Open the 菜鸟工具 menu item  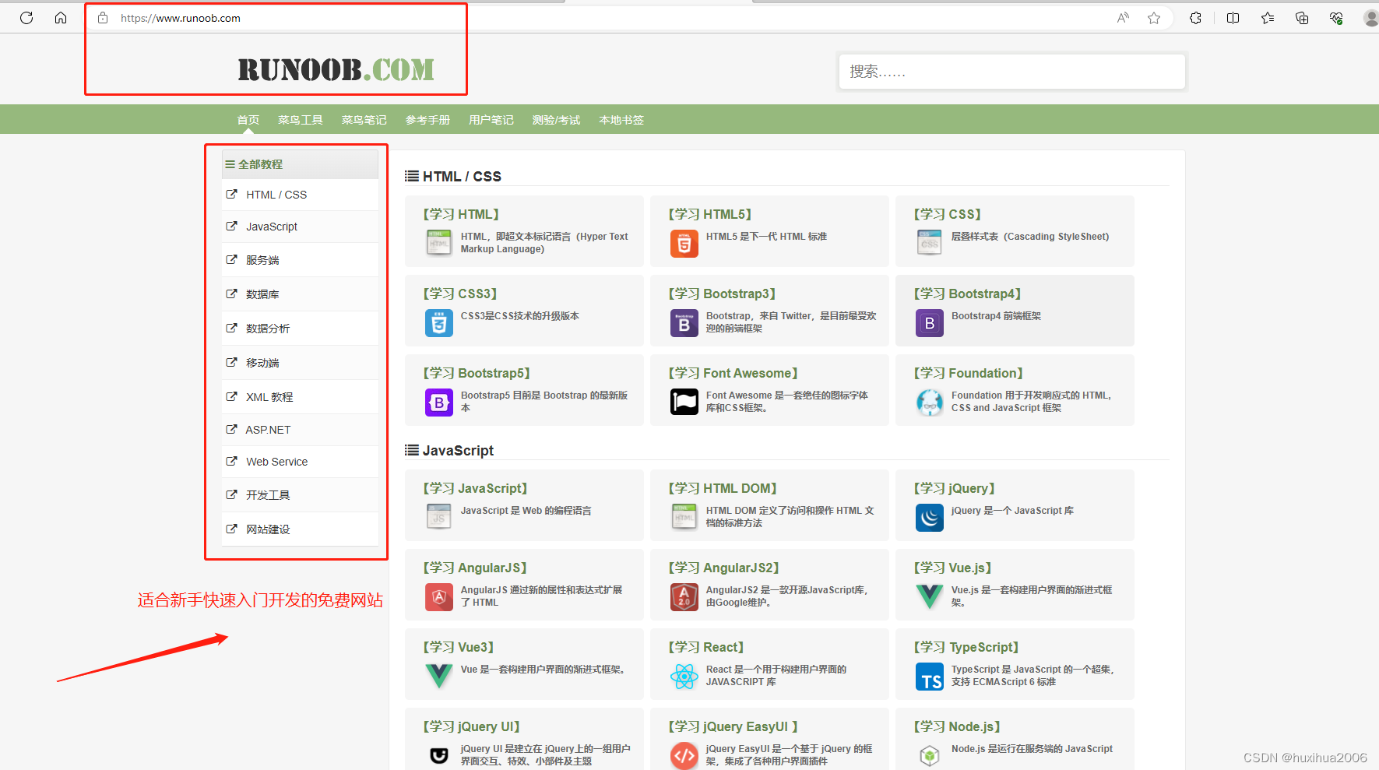(301, 120)
